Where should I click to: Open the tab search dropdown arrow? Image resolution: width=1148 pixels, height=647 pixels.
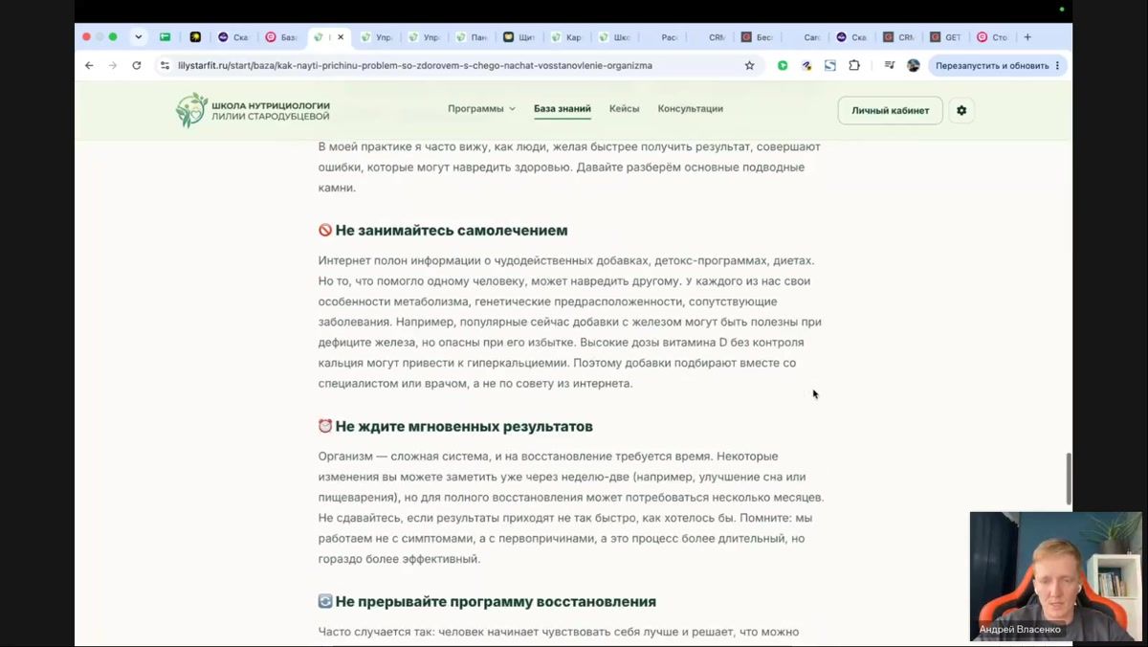[x=138, y=37]
